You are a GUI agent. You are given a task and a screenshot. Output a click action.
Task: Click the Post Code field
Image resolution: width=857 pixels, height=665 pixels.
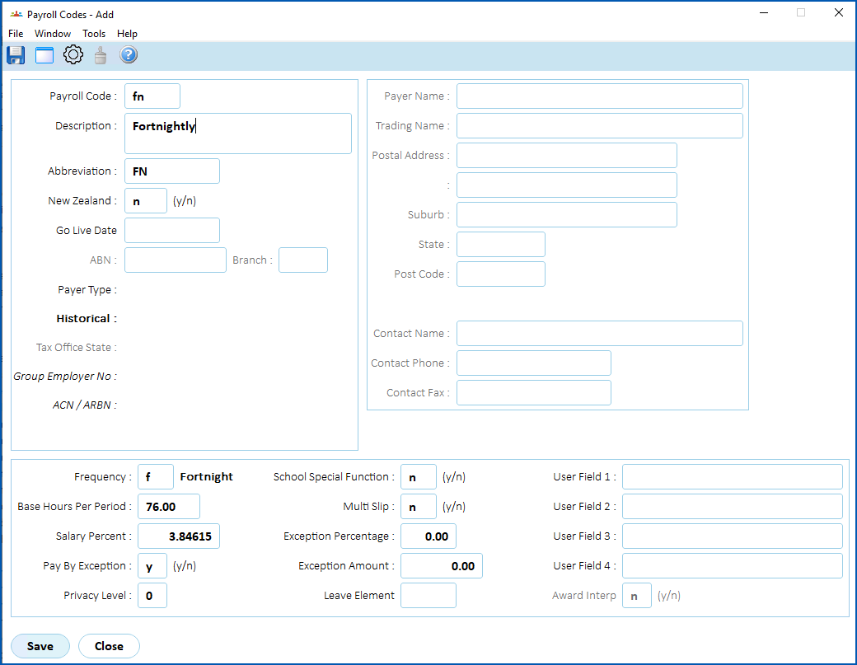coord(501,274)
